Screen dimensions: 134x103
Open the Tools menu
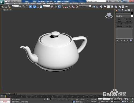14,4
